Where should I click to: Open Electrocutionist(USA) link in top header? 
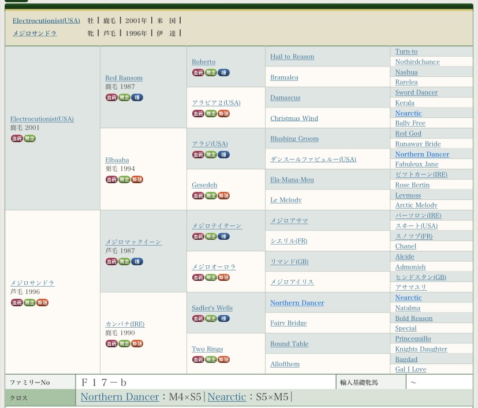[46, 21]
